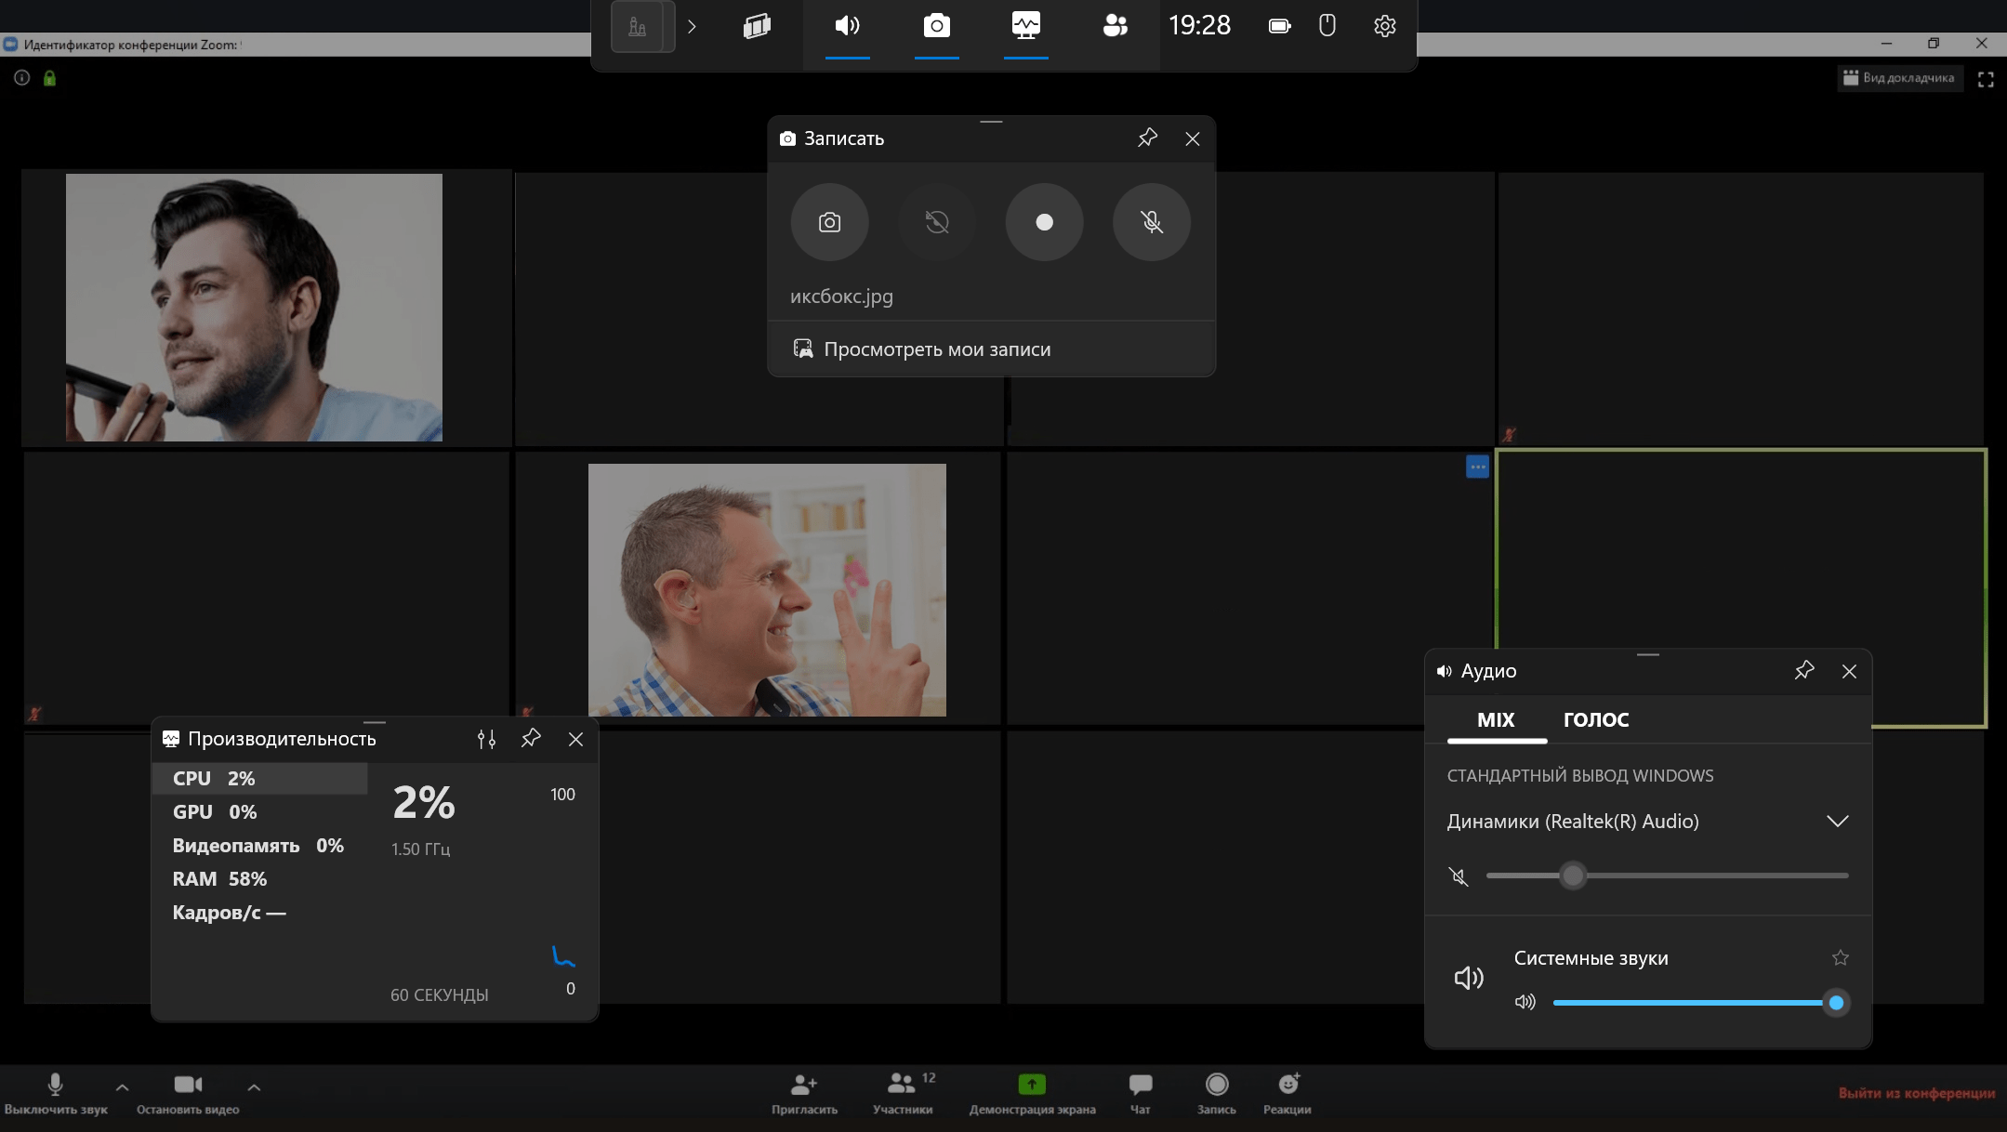Toggle the Audio widget in the Game Bar

(847, 26)
